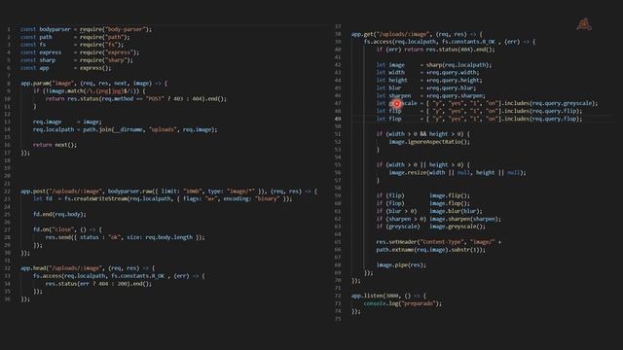
Task: Click the const fs require("fs") line
Action: (x=72, y=45)
